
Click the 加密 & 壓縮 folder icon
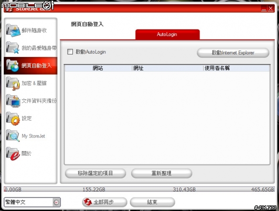(13, 83)
